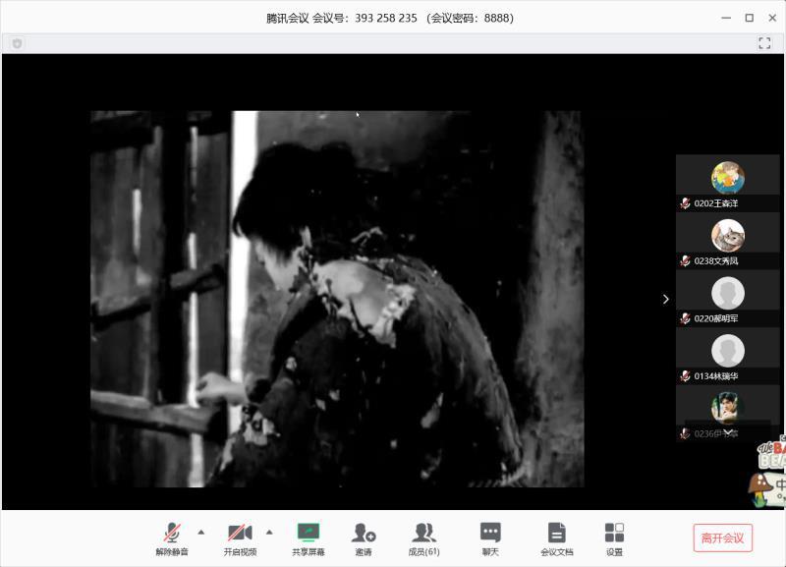
Task: Start screen sharing (共享屏幕)
Action: (309, 539)
